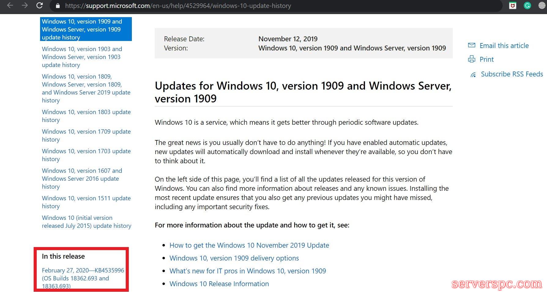Click the envelope icon beside Email this article

[472, 45]
